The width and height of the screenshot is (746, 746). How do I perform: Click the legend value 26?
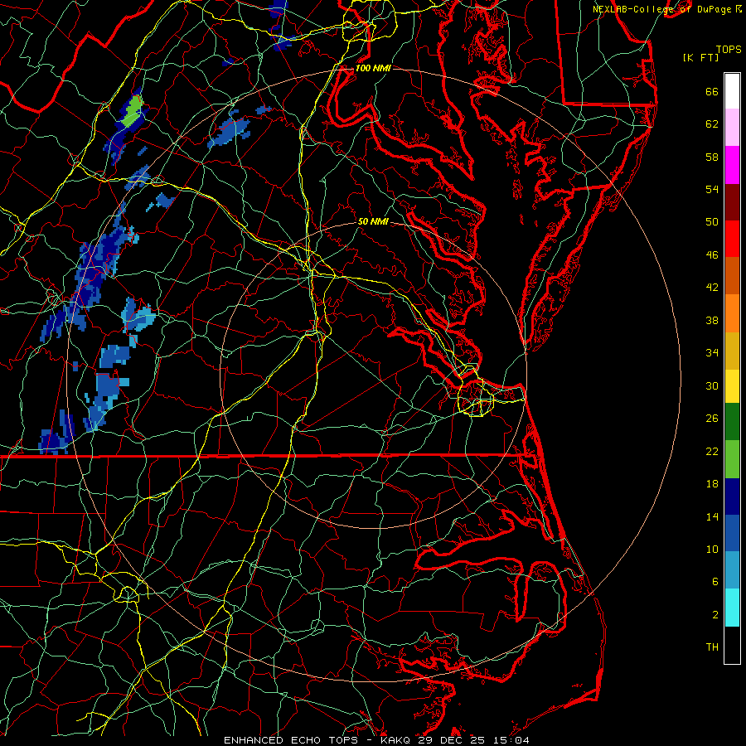point(712,419)
